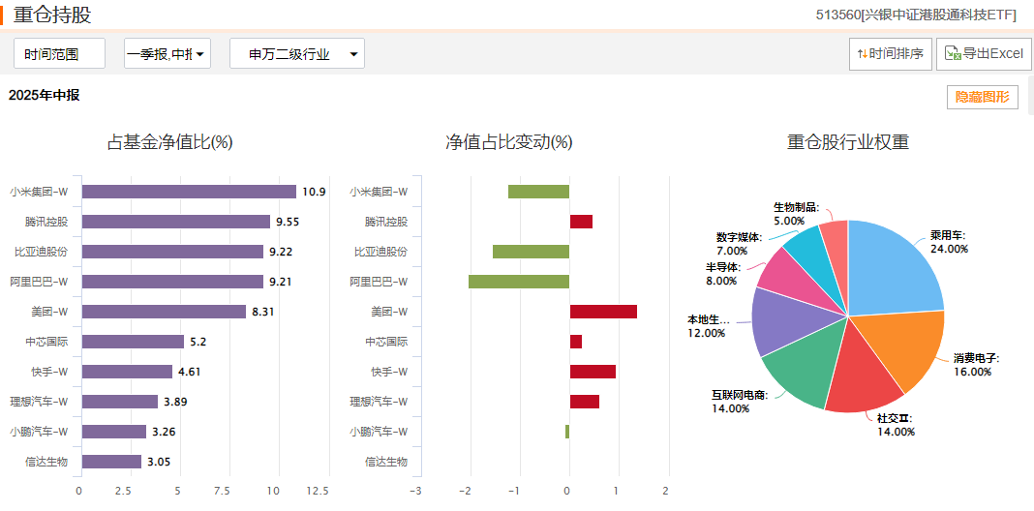Click the 10.9 value beside 小米集团-W bar
The width and height of the screenshot is (1034, 511).
coord(314,192)
